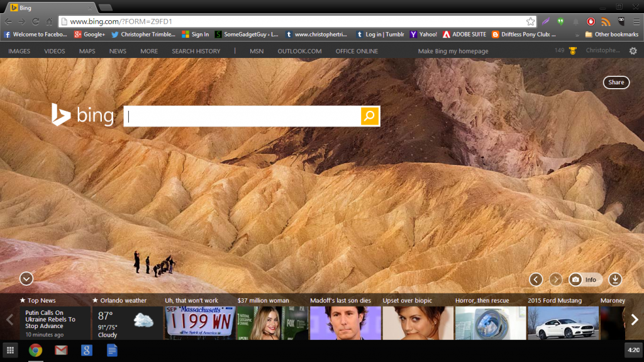Open Putin Calls On Ukraine Rebels story
Viewport: 644px width, 362px height.
point(55,324)
